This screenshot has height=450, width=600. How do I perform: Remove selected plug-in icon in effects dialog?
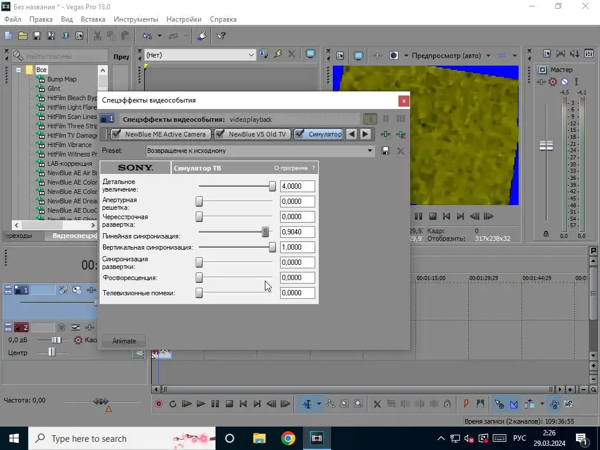click(x=401, y=134)
